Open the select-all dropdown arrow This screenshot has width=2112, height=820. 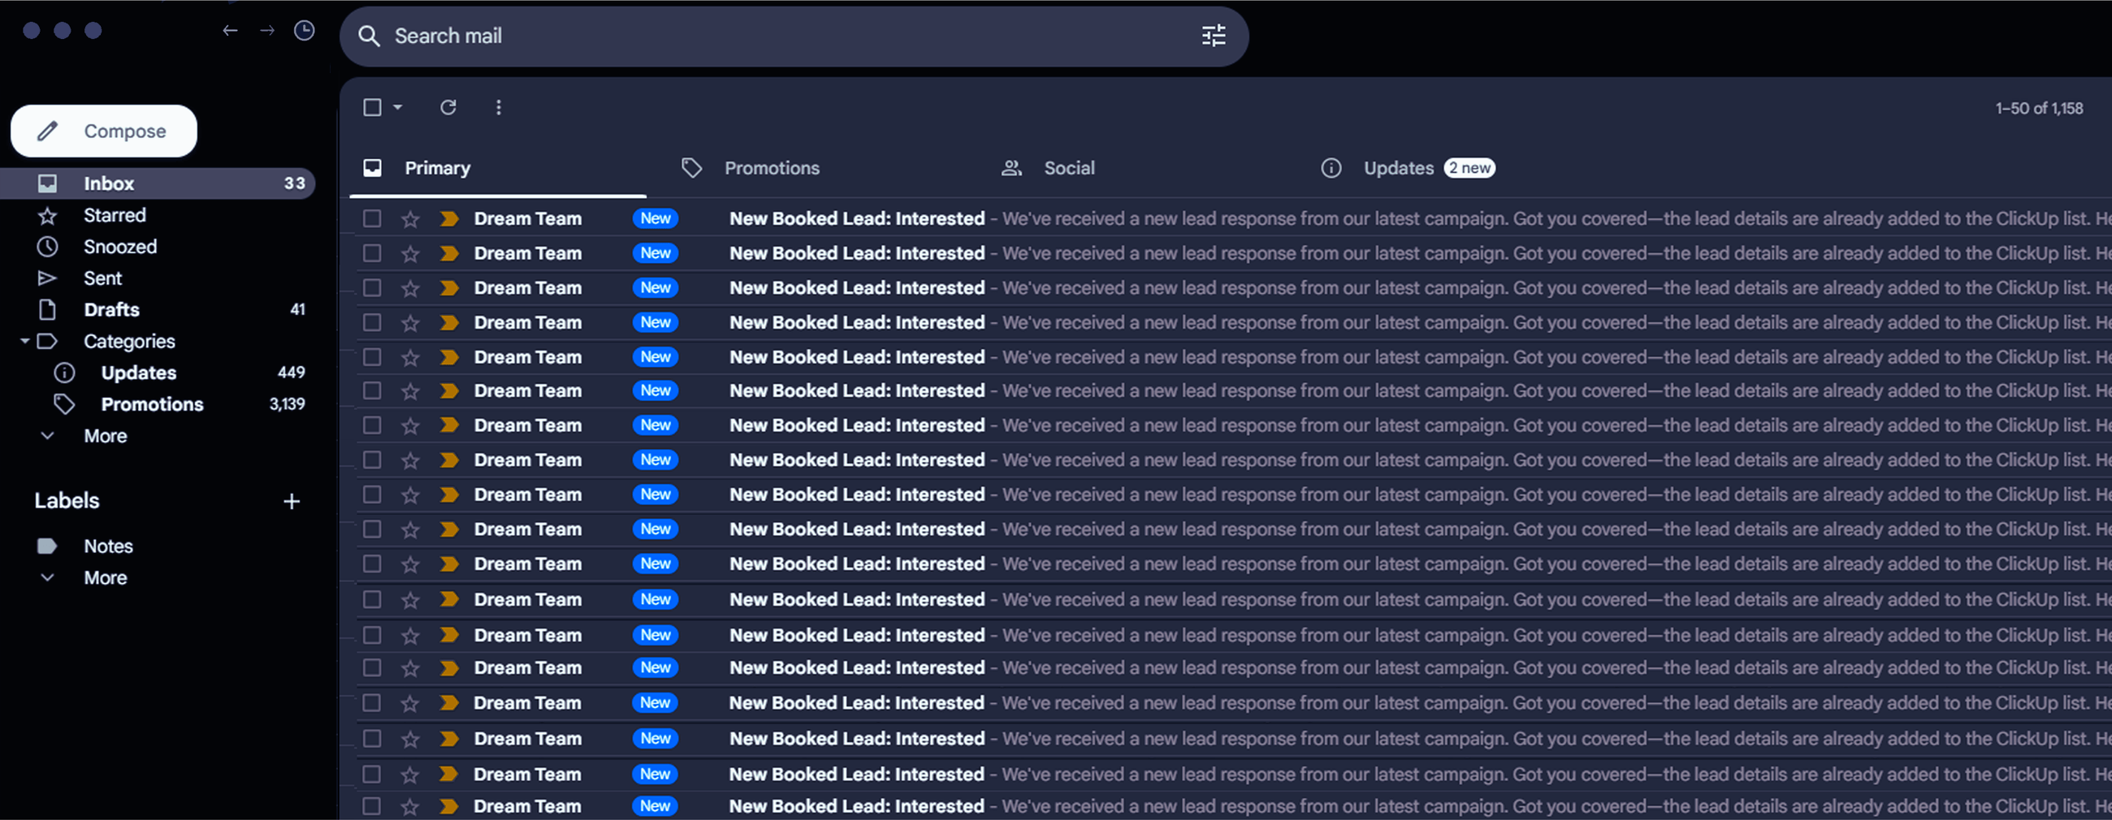coord(397,107)
